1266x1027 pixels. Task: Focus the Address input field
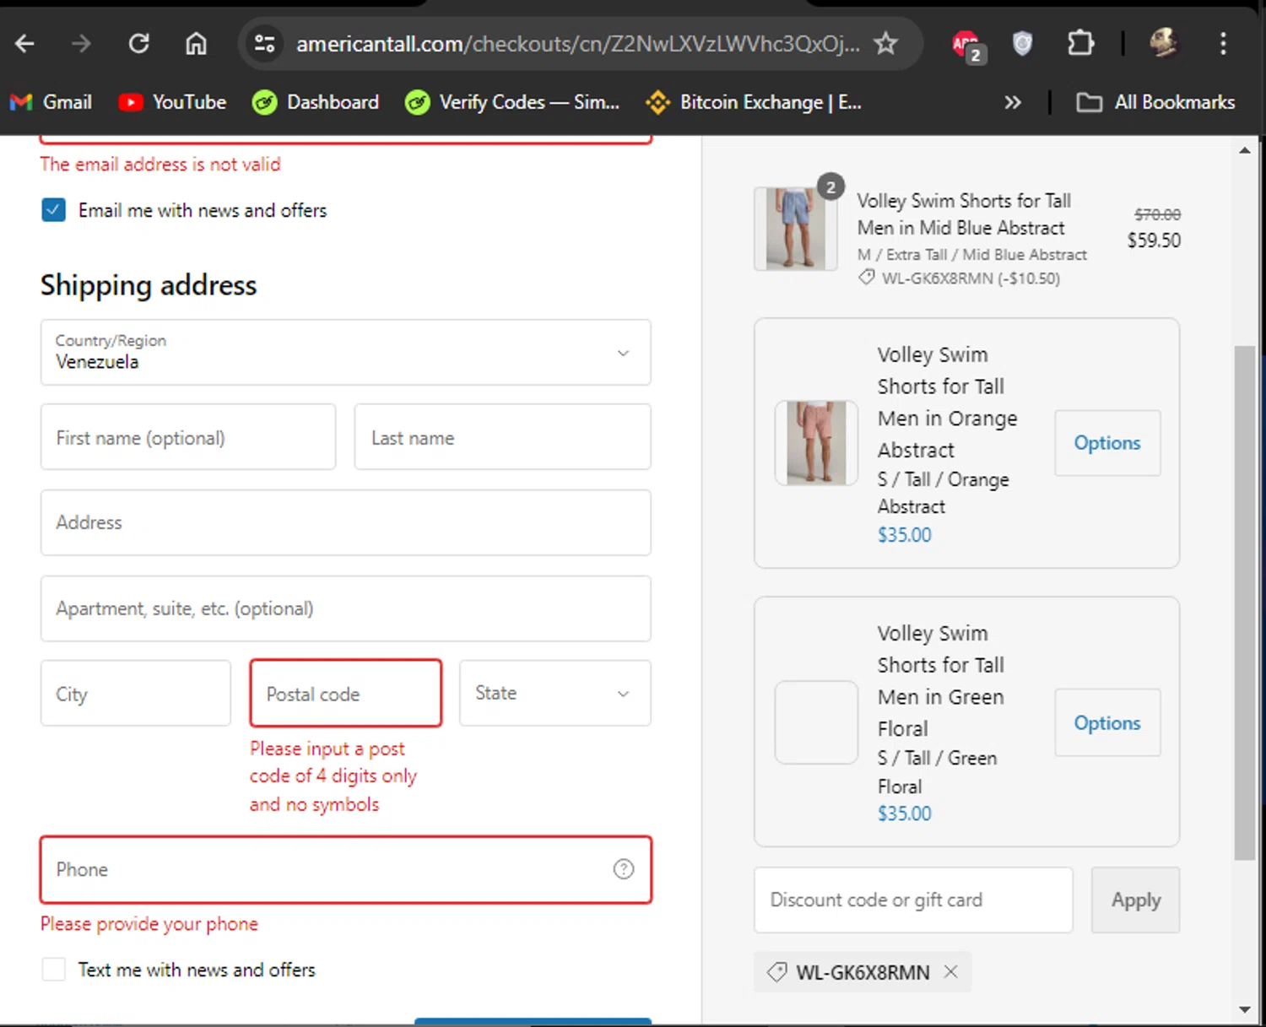coord(345,522)
